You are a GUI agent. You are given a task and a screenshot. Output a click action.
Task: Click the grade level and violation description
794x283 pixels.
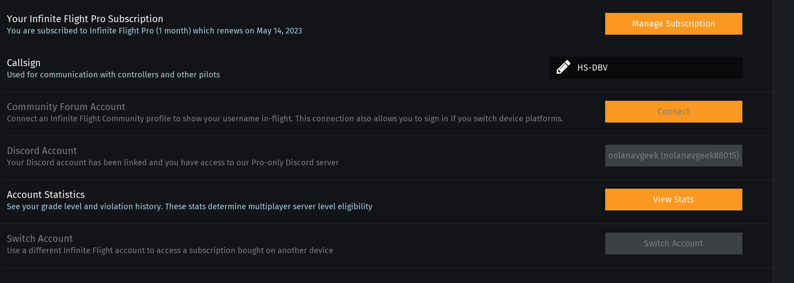point(190,207)
